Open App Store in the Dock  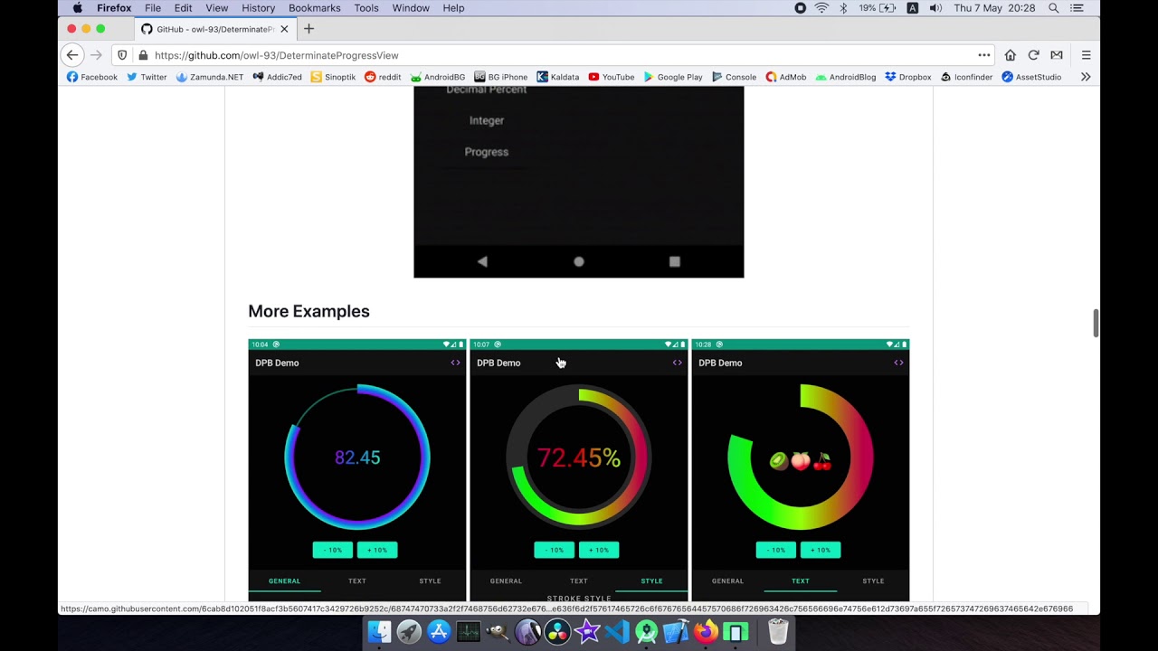pos(439,631)
